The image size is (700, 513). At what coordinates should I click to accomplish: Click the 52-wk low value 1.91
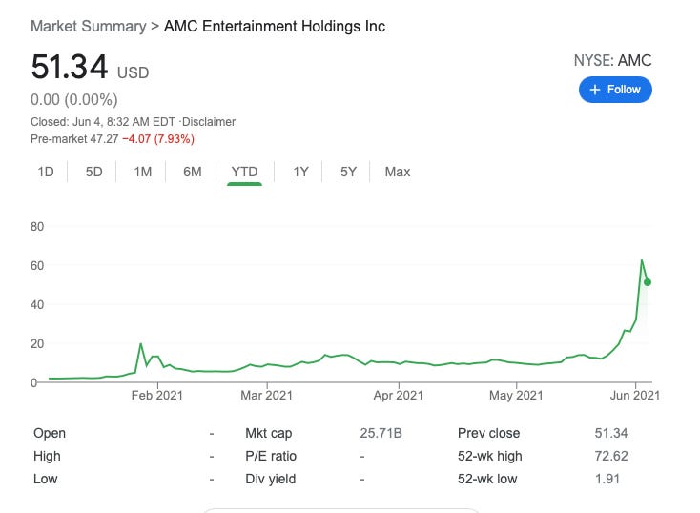[607, 479]
